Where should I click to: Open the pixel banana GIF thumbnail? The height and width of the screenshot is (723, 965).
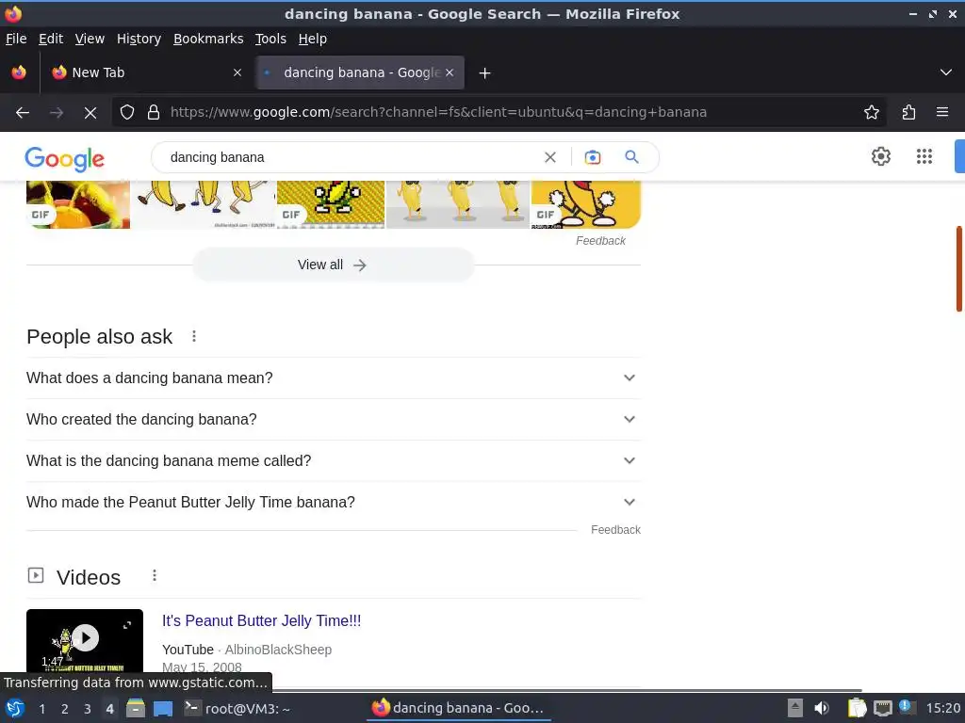tap(331, 204)
